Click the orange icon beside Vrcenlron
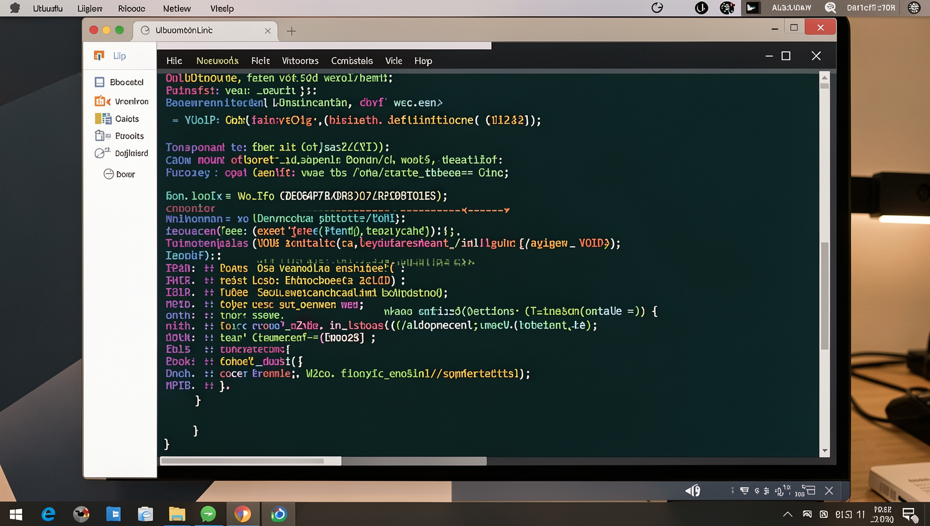Screen dimensions: 930x526 click(x=102, y=101)
